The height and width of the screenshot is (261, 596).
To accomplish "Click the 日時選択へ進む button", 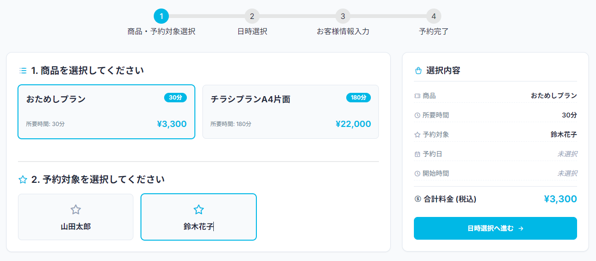I will 495,228.
